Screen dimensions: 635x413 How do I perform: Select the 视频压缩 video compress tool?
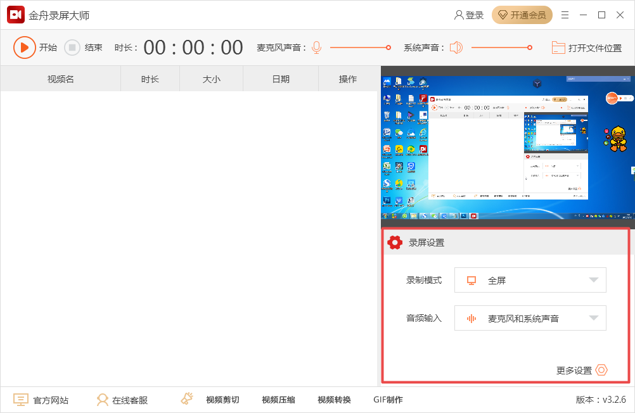click(278, 400)
